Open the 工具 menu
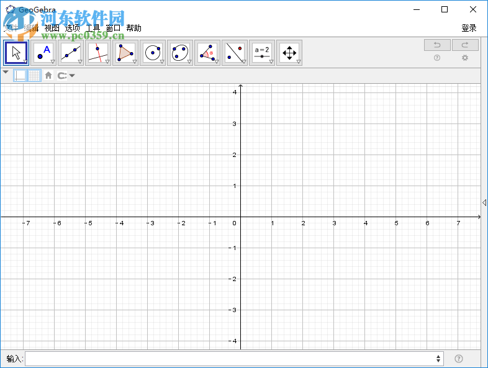 pos(93,28)
